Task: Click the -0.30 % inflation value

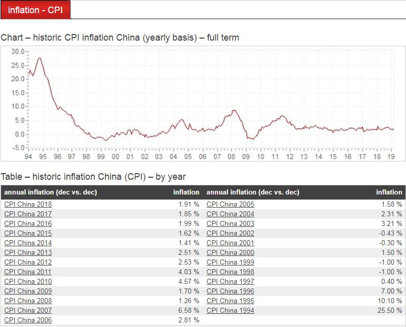Action: [x=390, y=243]
